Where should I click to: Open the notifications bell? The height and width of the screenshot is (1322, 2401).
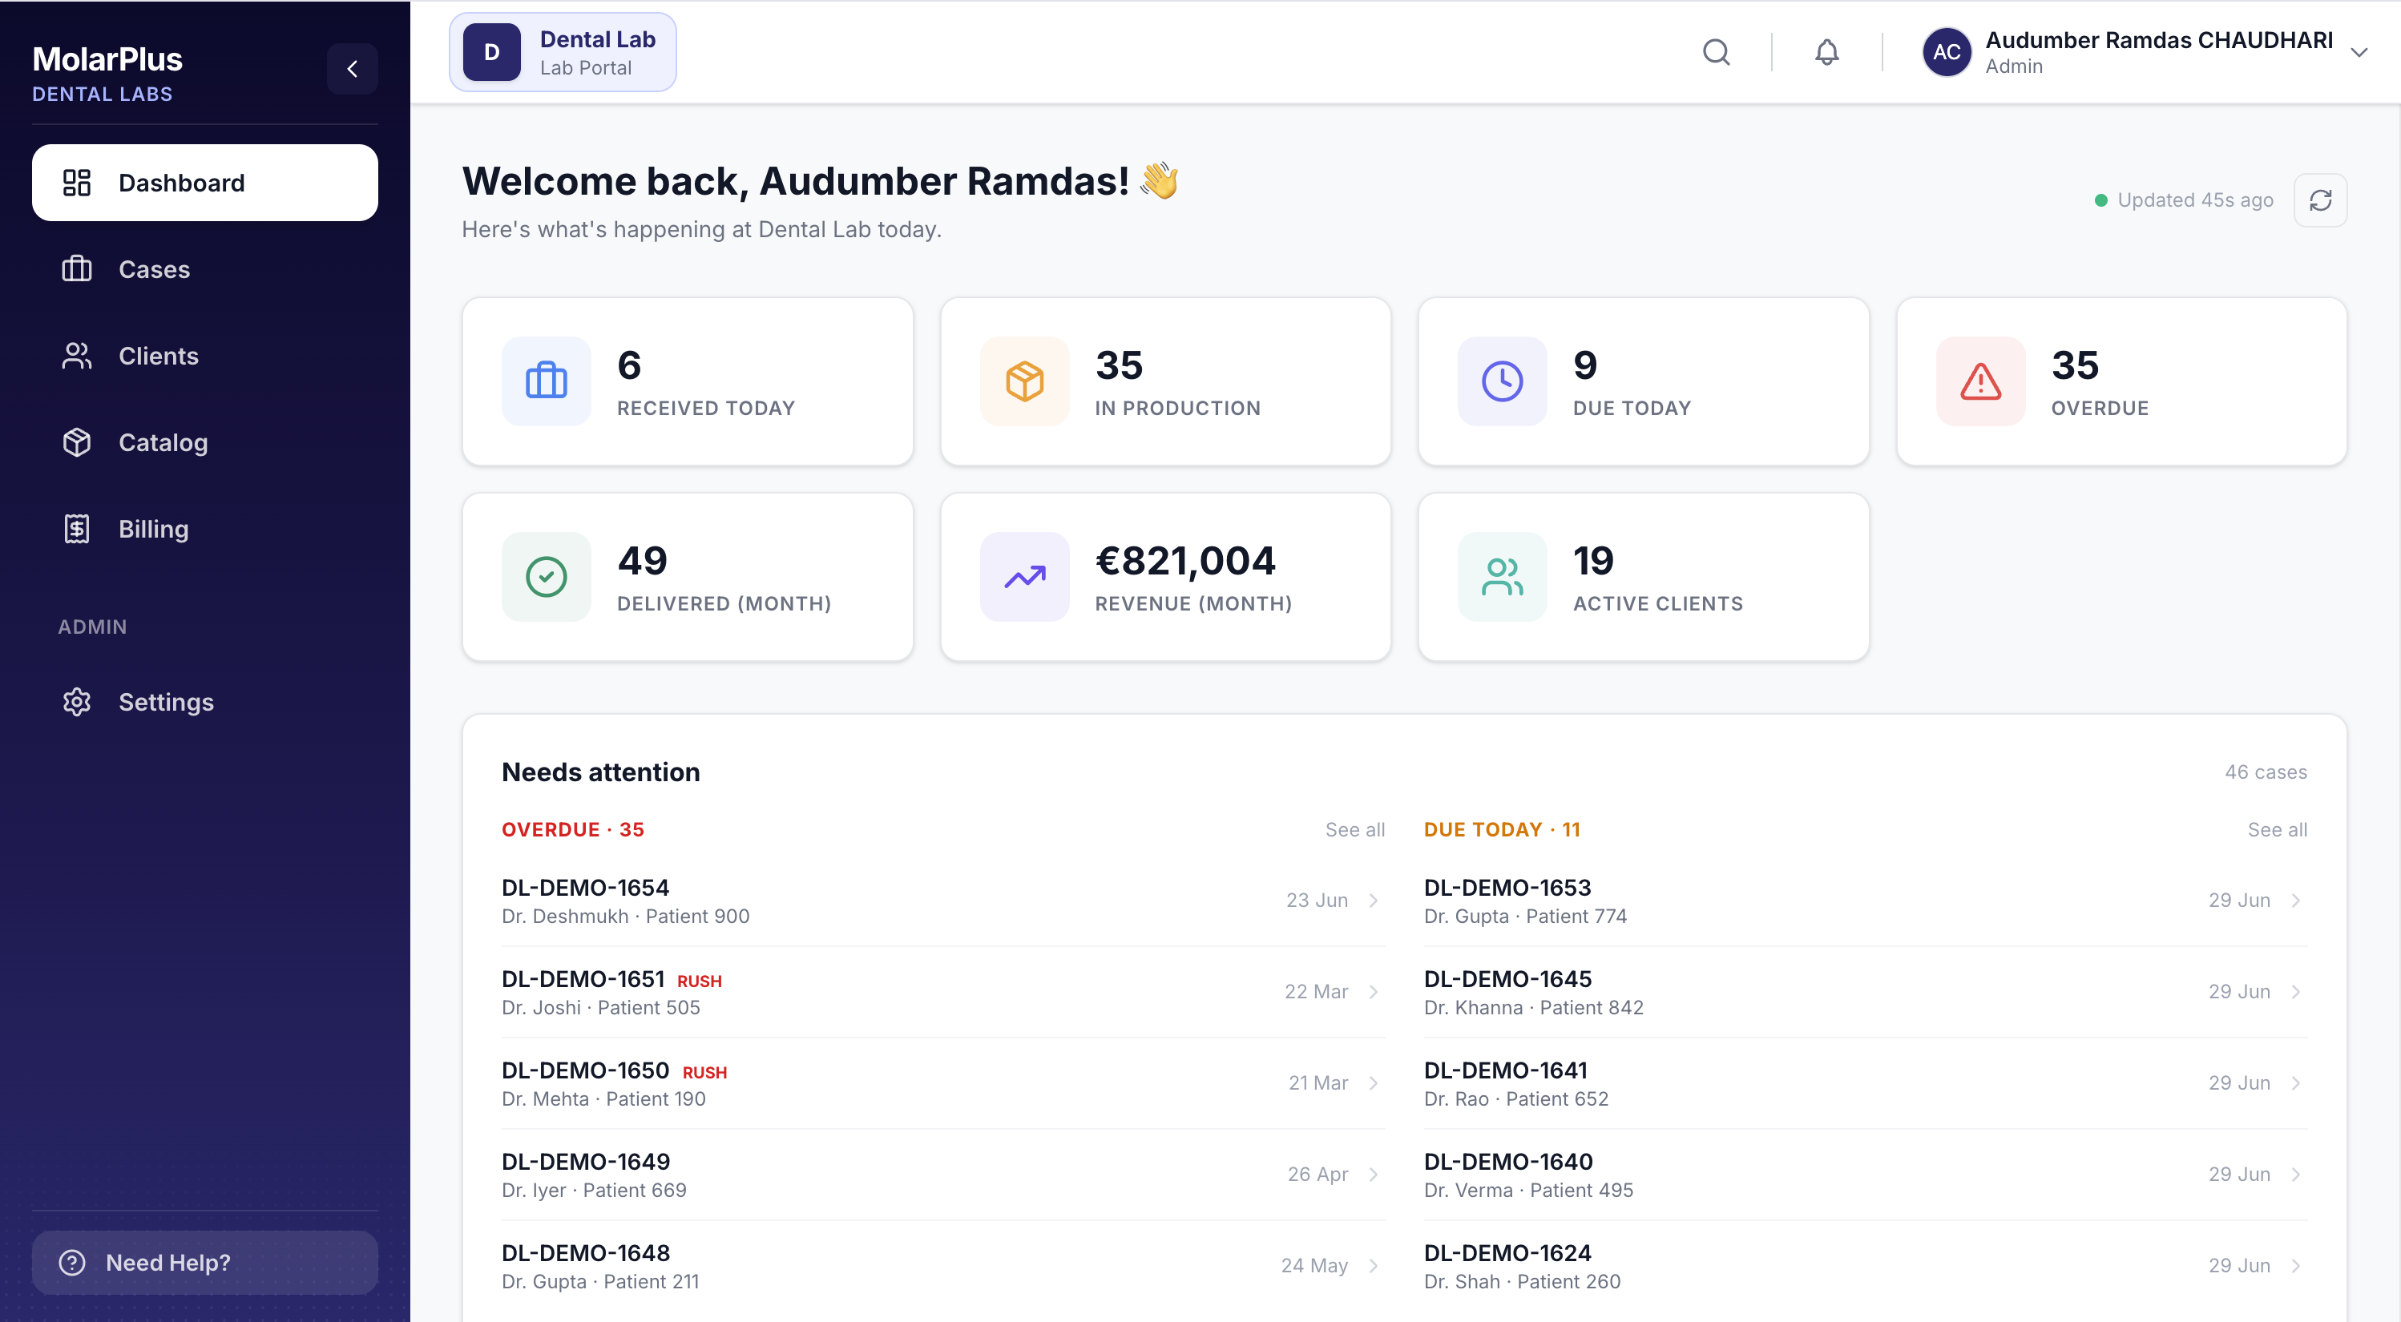[1827, 52]
